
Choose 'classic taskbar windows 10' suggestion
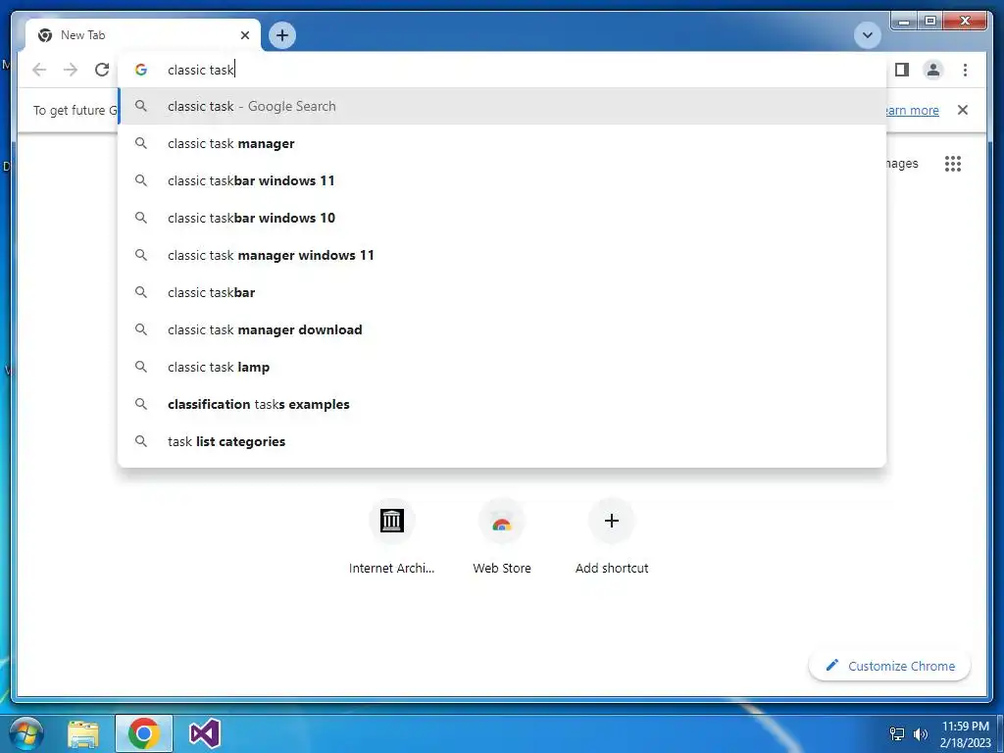click(x=503, y=218)
